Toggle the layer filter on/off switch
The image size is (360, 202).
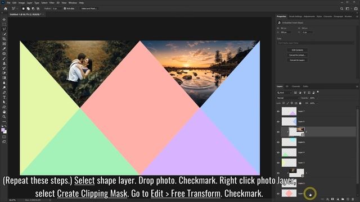coord(318,92)
